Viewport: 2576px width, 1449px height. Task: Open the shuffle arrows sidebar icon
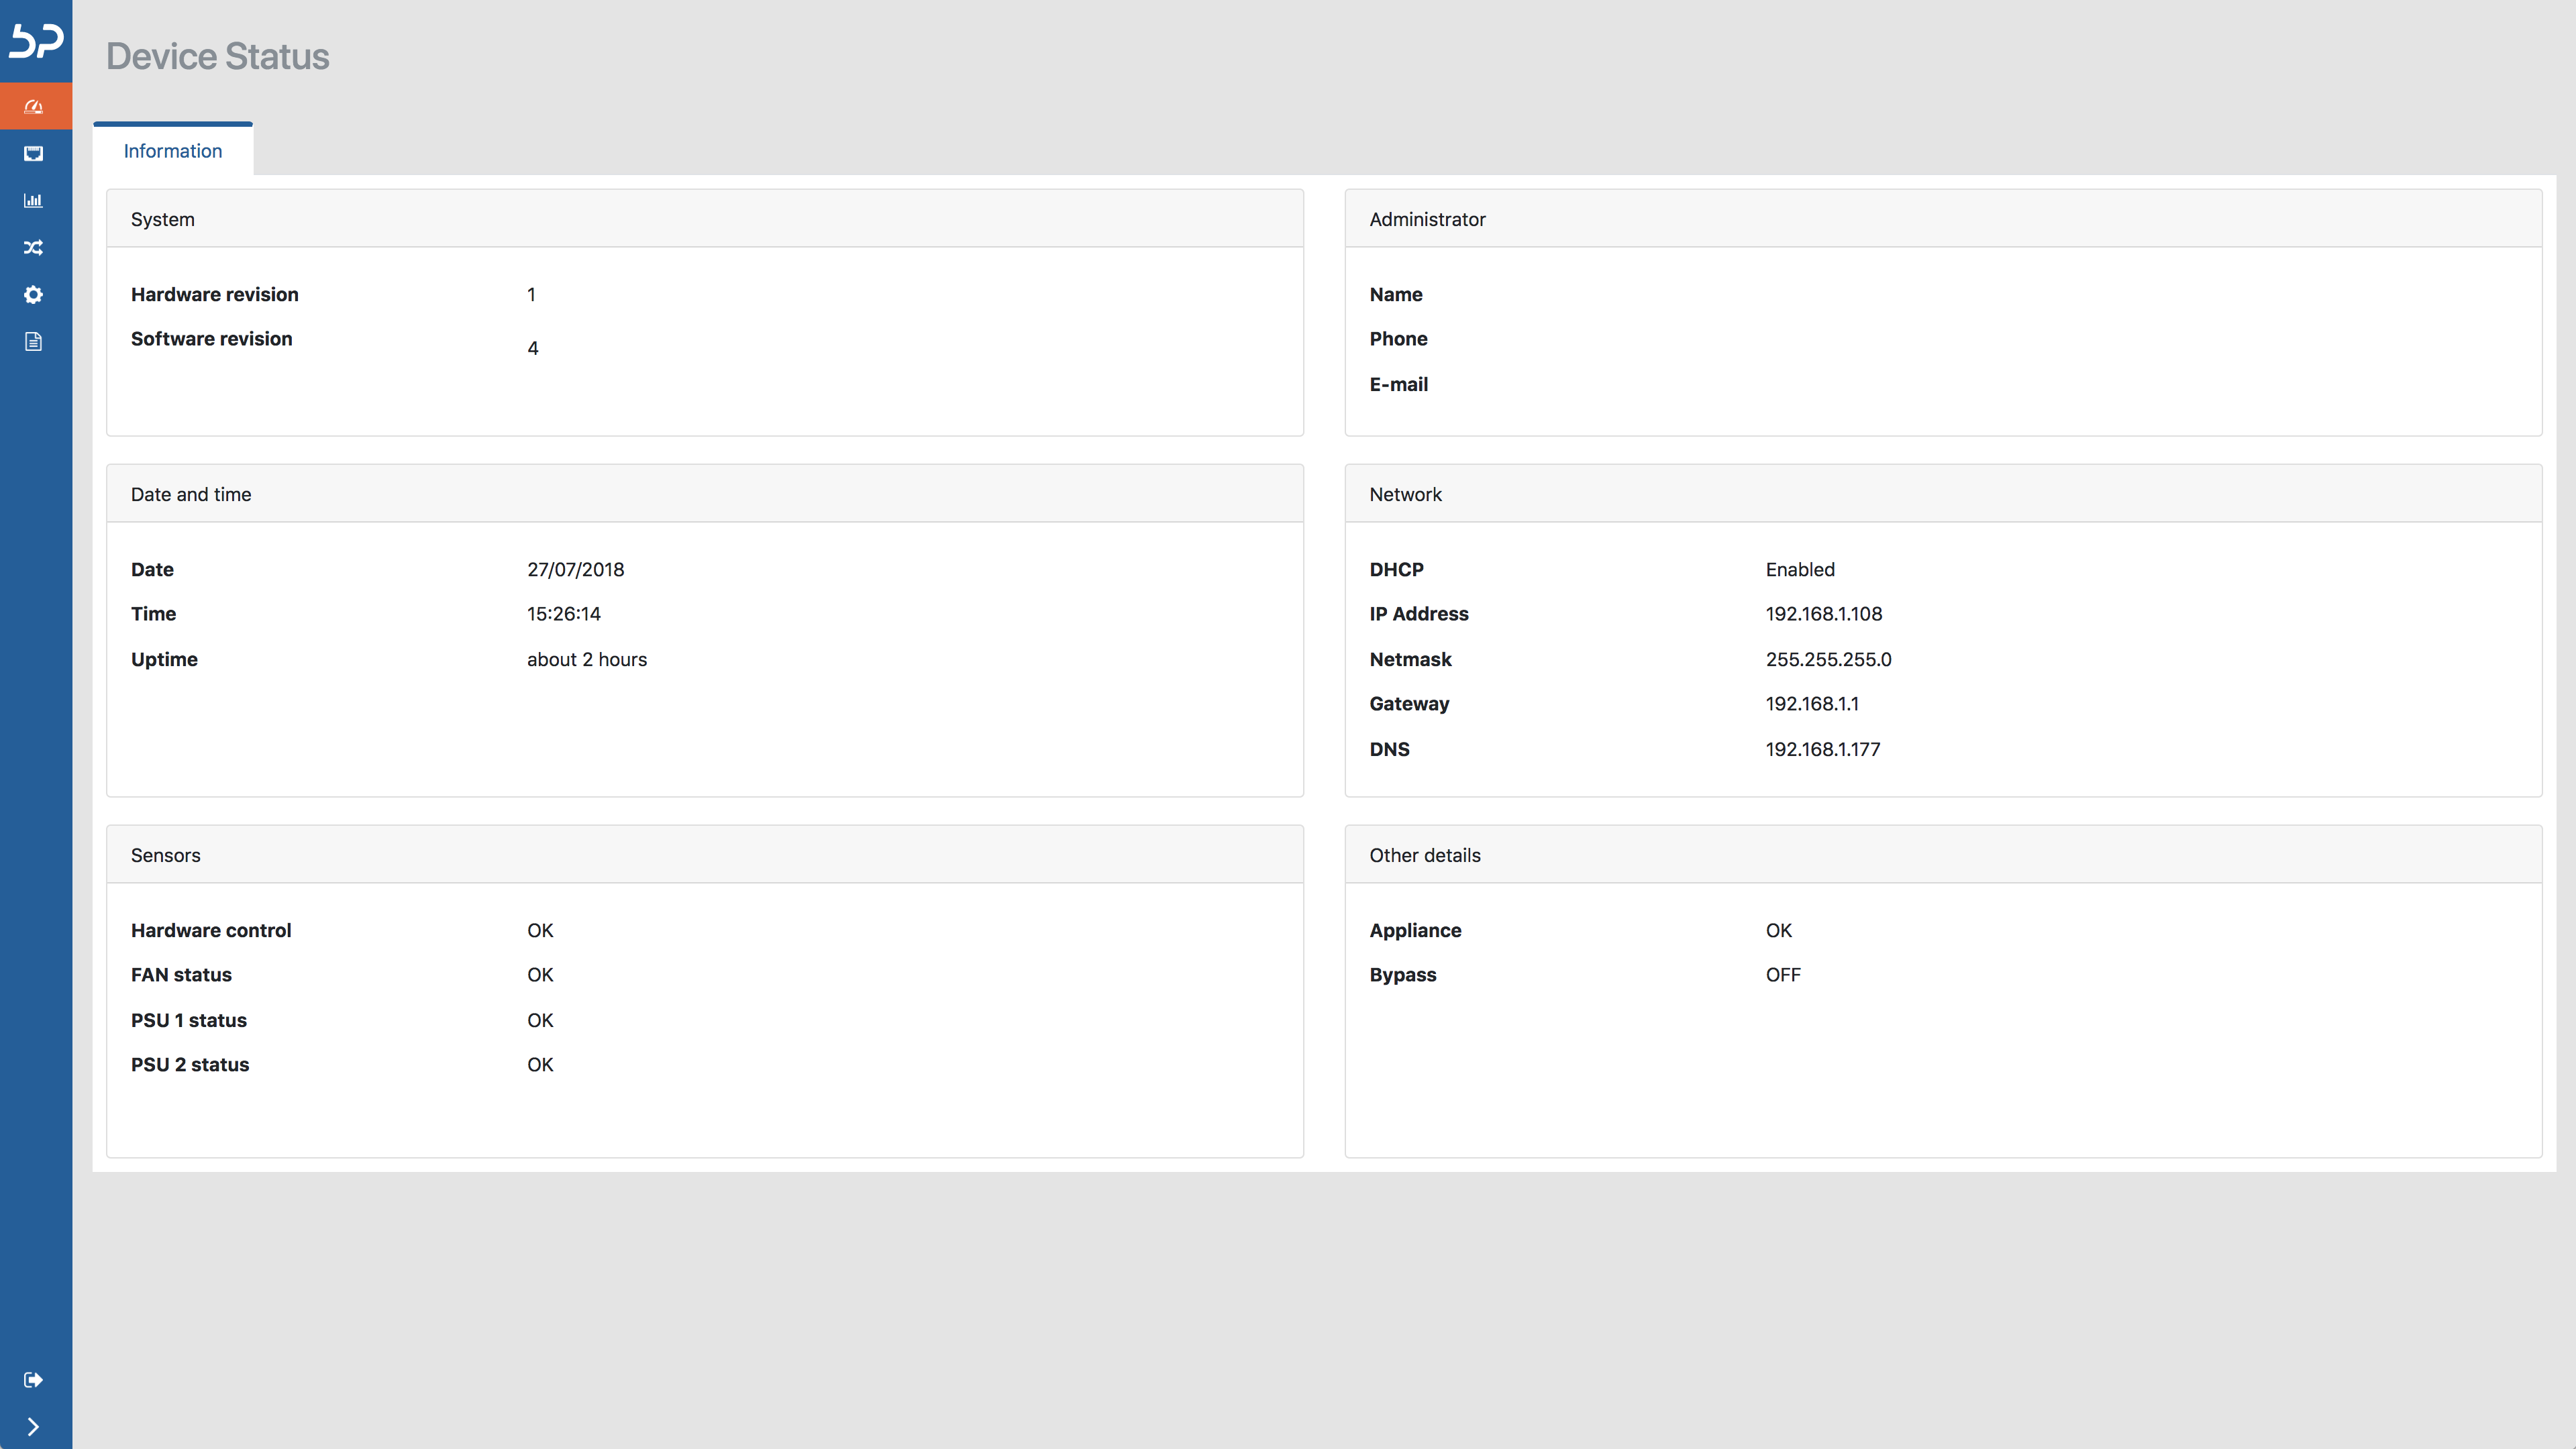click(33, 247)
